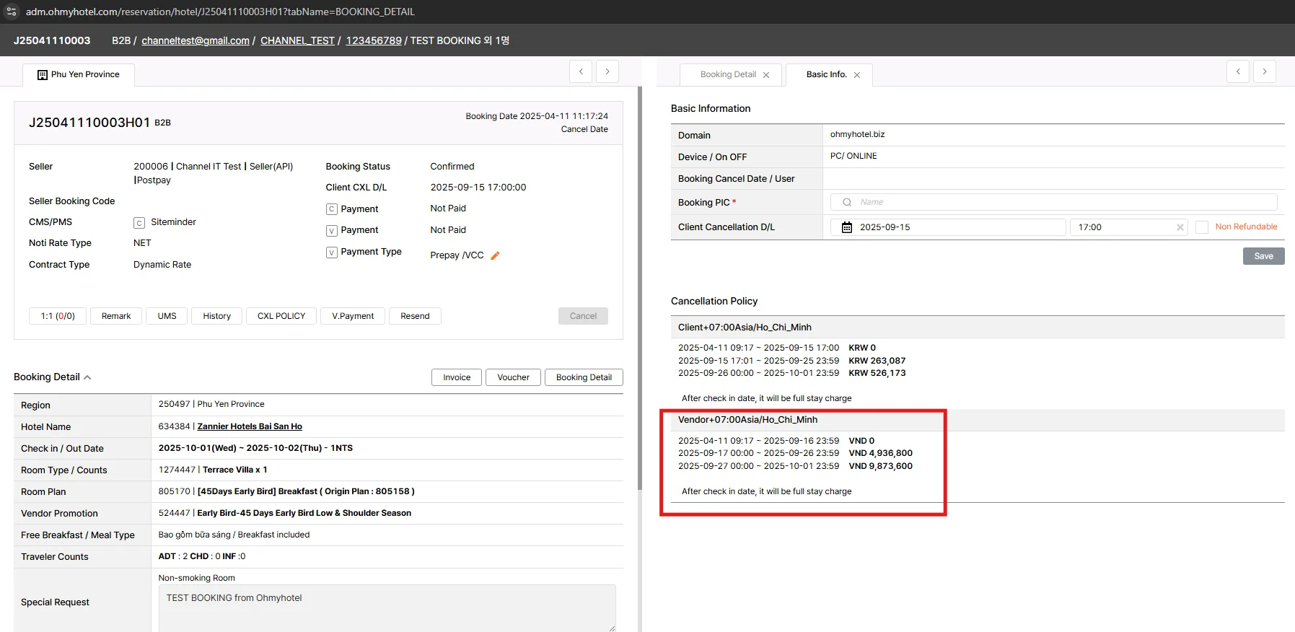Viewport: 1295px width, 632px height.
Task: Click the right panel next tab arrow
Action: (x=1264, y=71)
